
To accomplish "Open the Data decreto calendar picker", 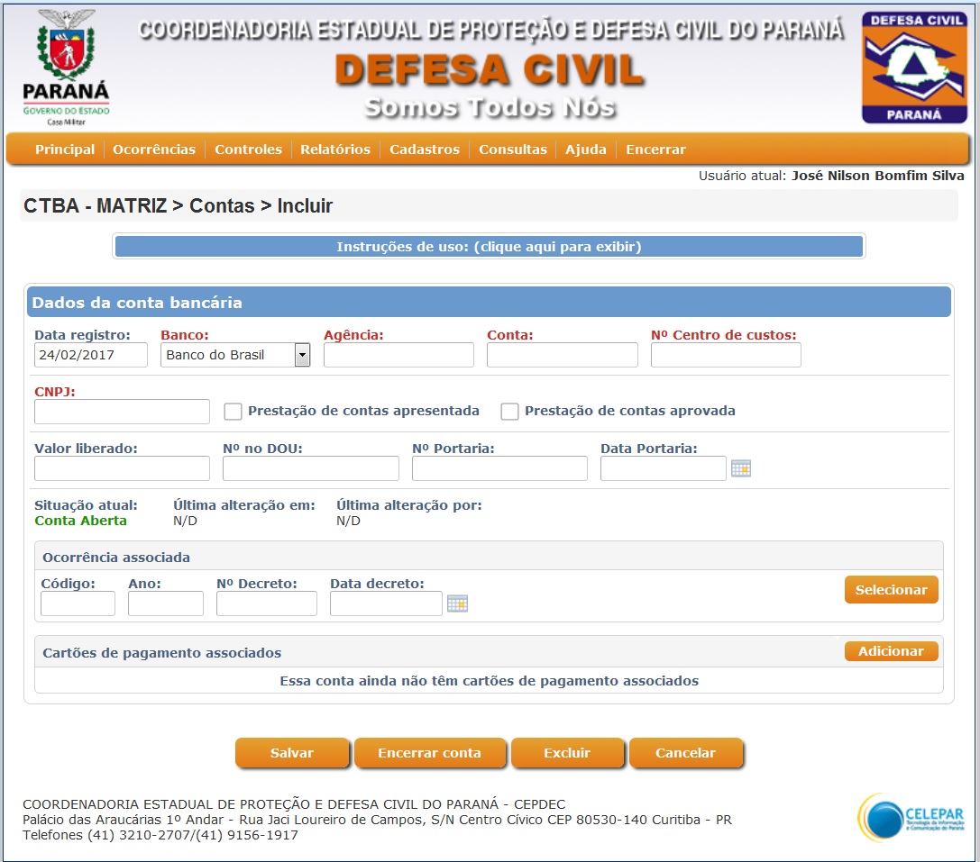I will [457, 603].
